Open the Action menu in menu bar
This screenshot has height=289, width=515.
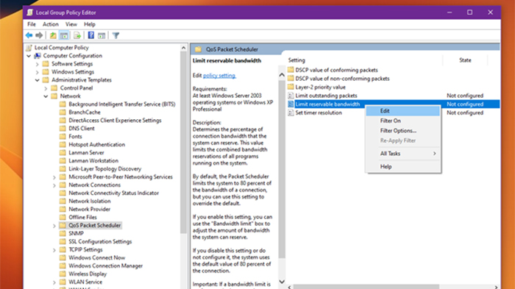(50, 24)
